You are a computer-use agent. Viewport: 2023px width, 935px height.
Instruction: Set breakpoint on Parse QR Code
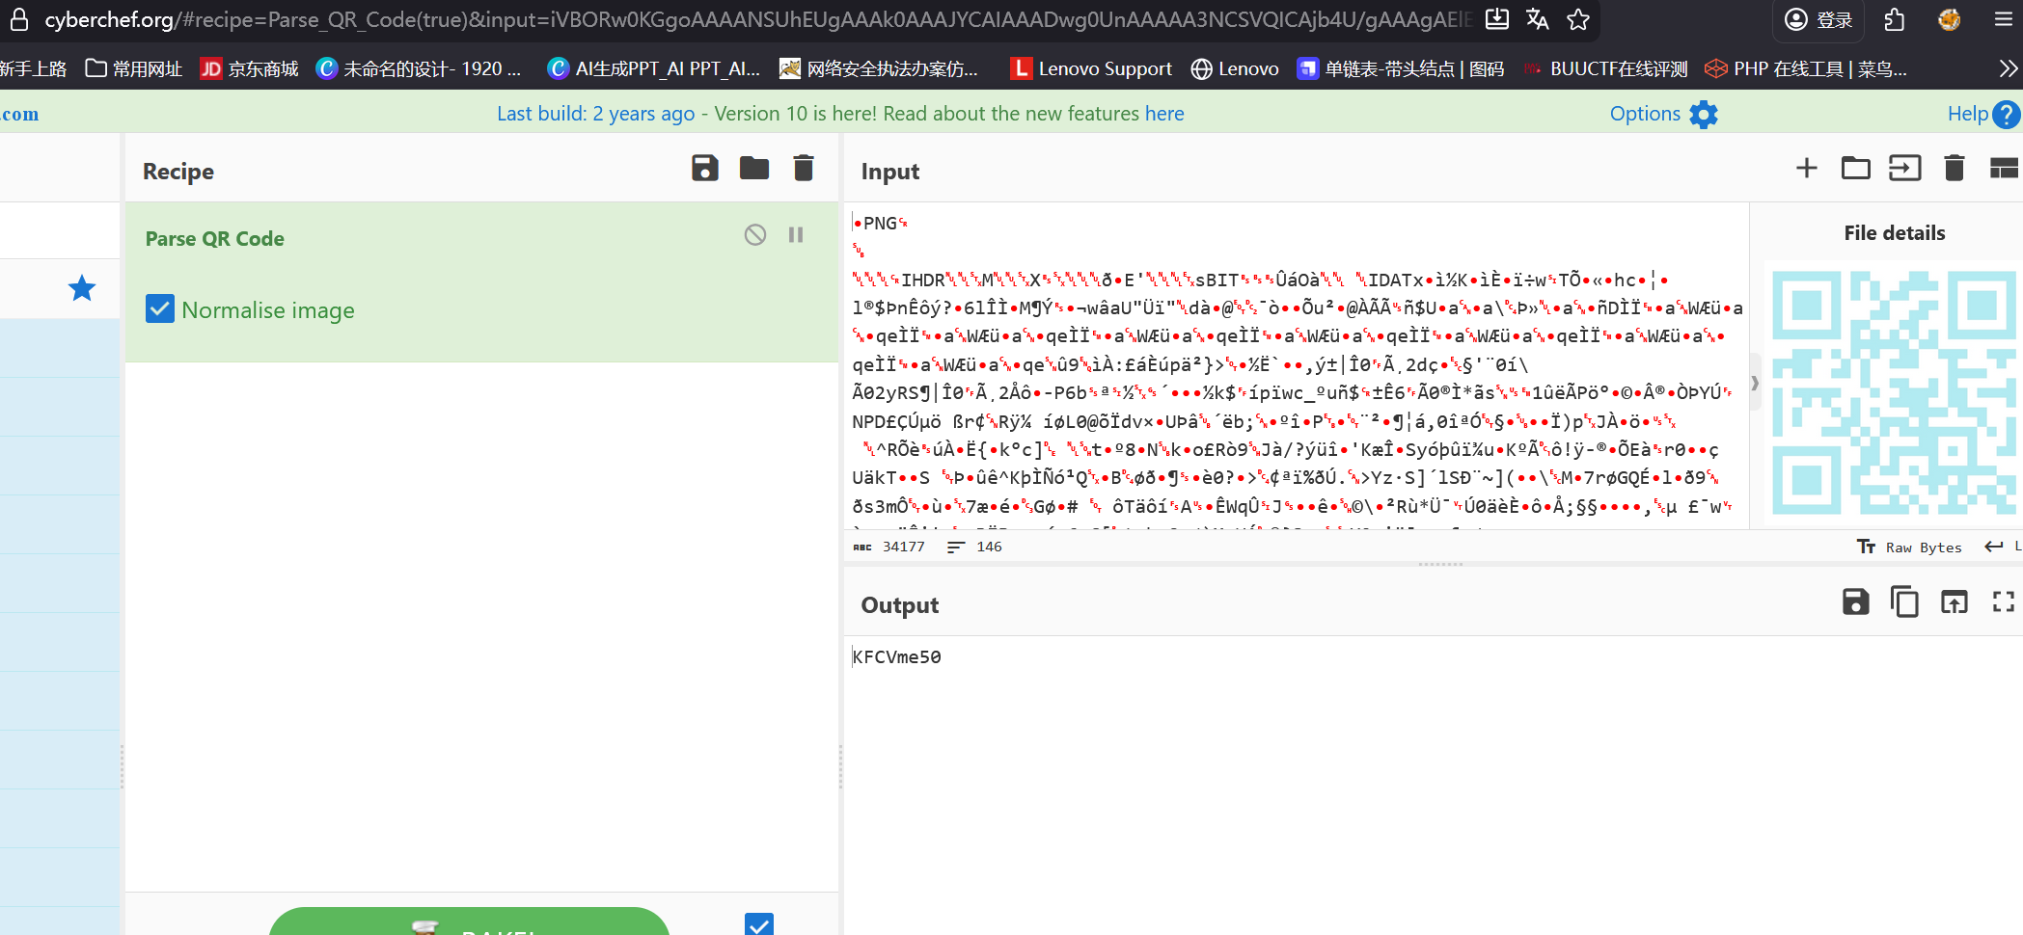[x=796, y=234]
